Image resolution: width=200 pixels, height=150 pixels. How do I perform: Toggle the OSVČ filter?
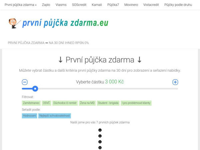pyautogui.click(x=46, y=103)
